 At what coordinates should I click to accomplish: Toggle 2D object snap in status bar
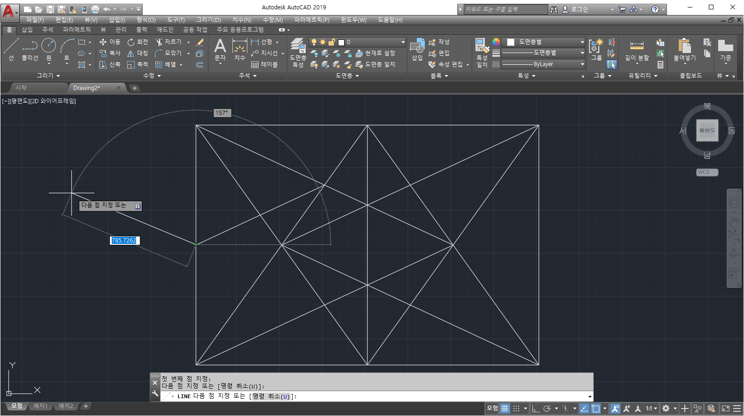[596, 408]
